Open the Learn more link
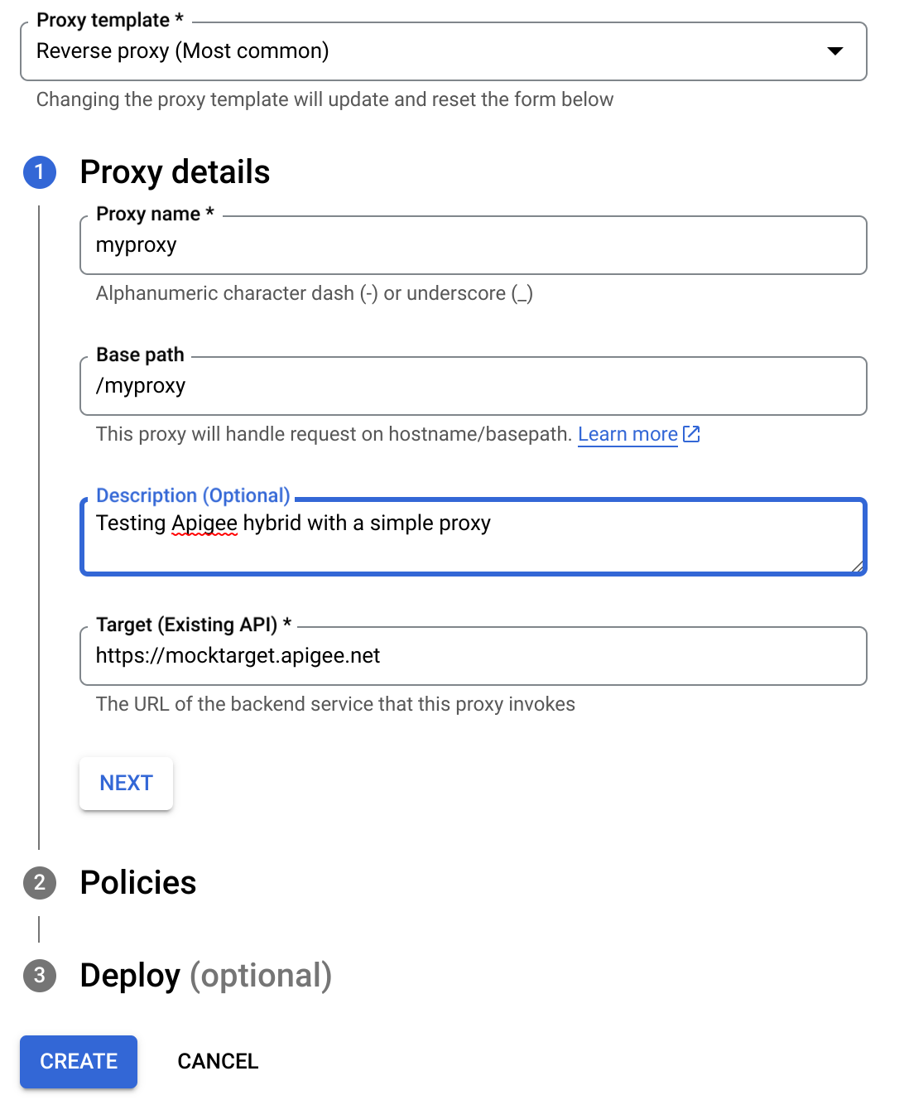This screenshot has width=904, height=1100. 628,433
